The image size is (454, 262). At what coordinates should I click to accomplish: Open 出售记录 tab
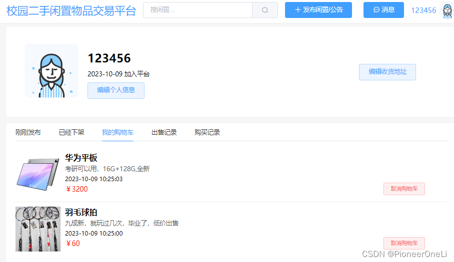coord(164,132)
